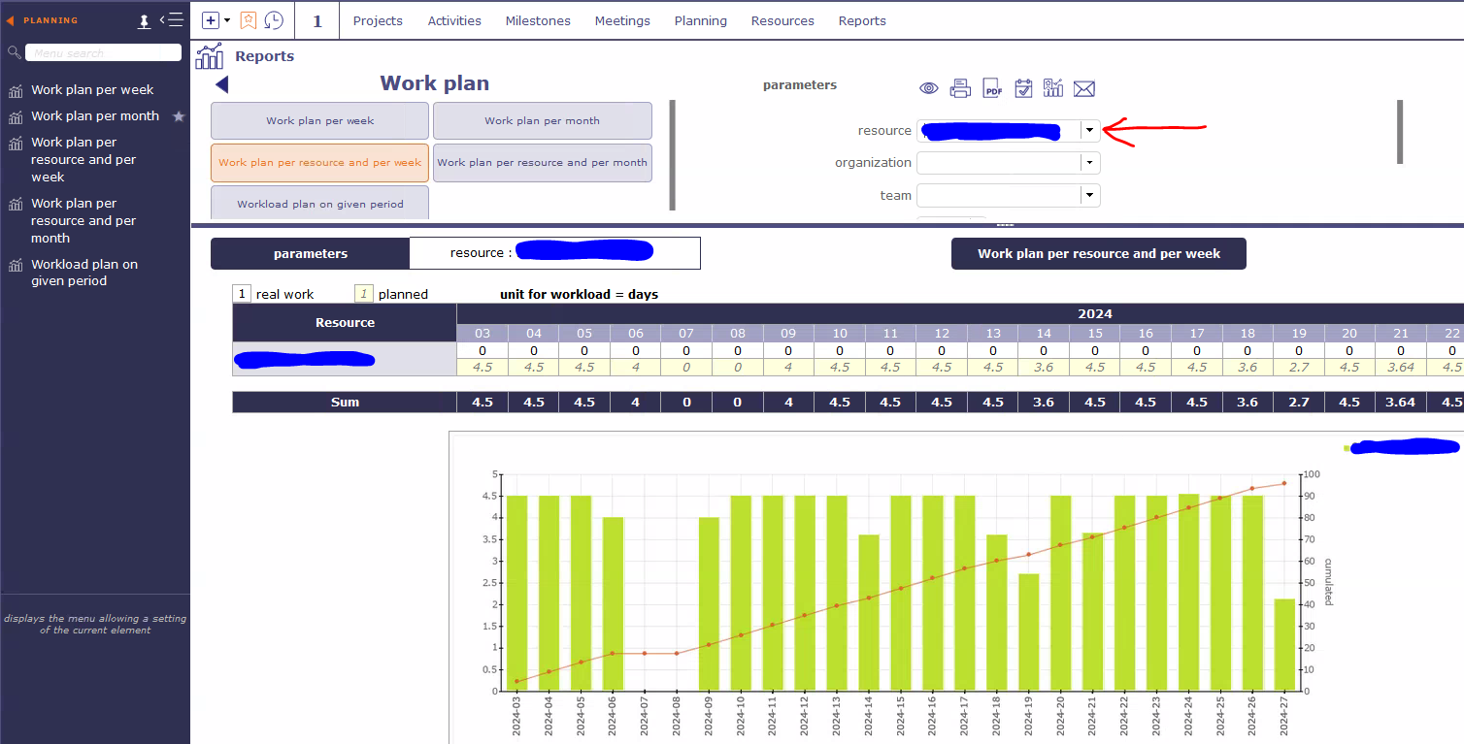Export the report with the PDF icon

992,89
